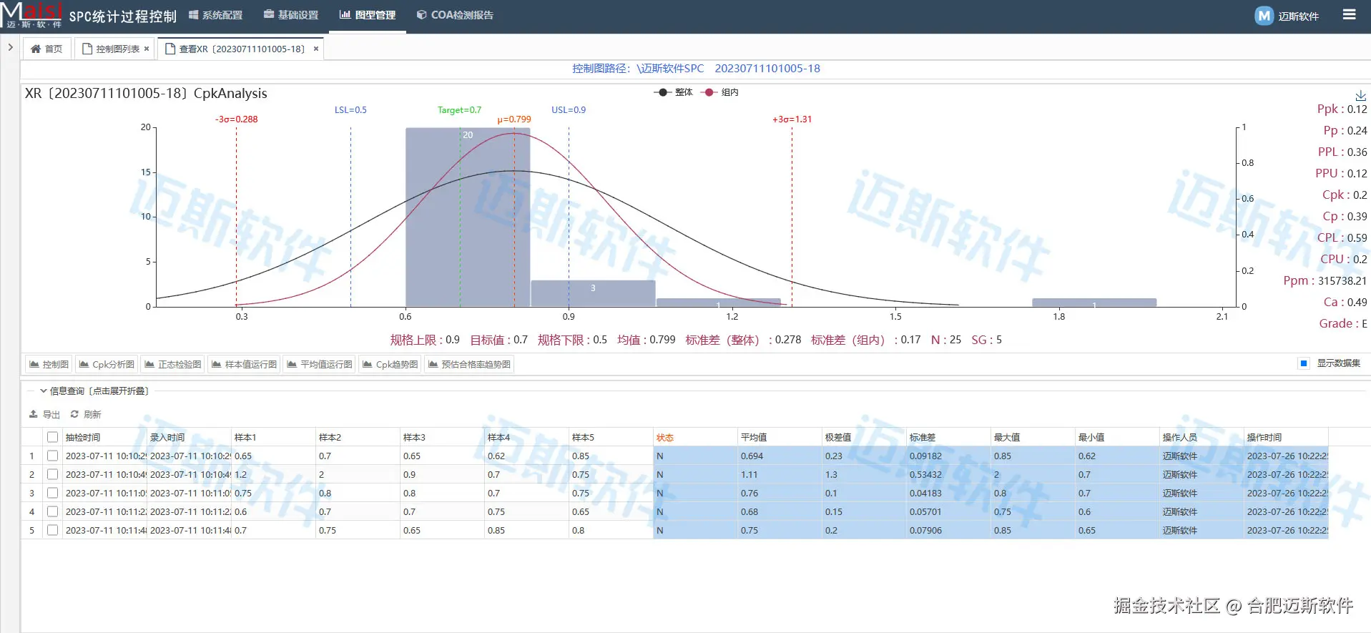1371x633 pixels.
Task: Switch to 控制图列表 tab
Action: (x=112, y=49)
